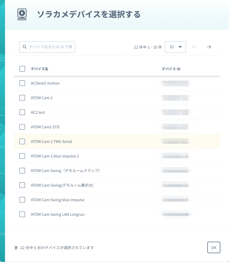Click the デバイス名 column header
The image size is (229, 262).
click(x=40, y=69)
